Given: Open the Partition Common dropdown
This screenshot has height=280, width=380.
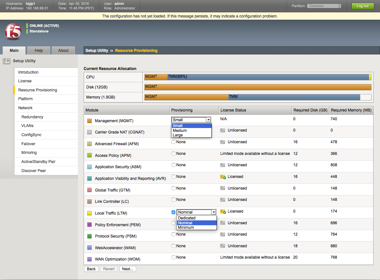Looking at the screenshot, I should (x=324, y=6).
